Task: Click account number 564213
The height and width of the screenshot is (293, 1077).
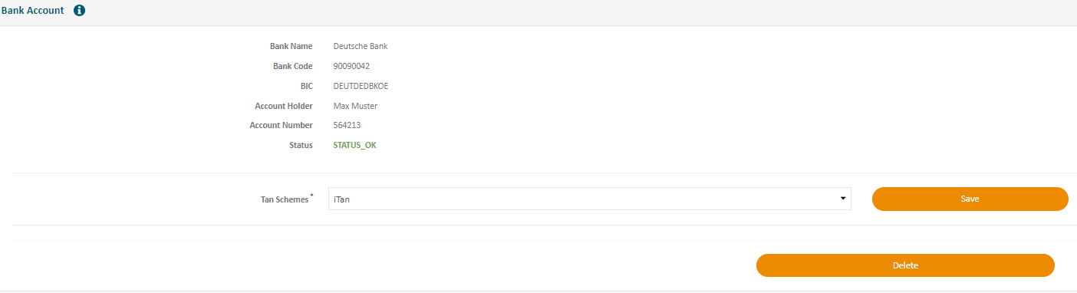Action: [x=347, y=125]
